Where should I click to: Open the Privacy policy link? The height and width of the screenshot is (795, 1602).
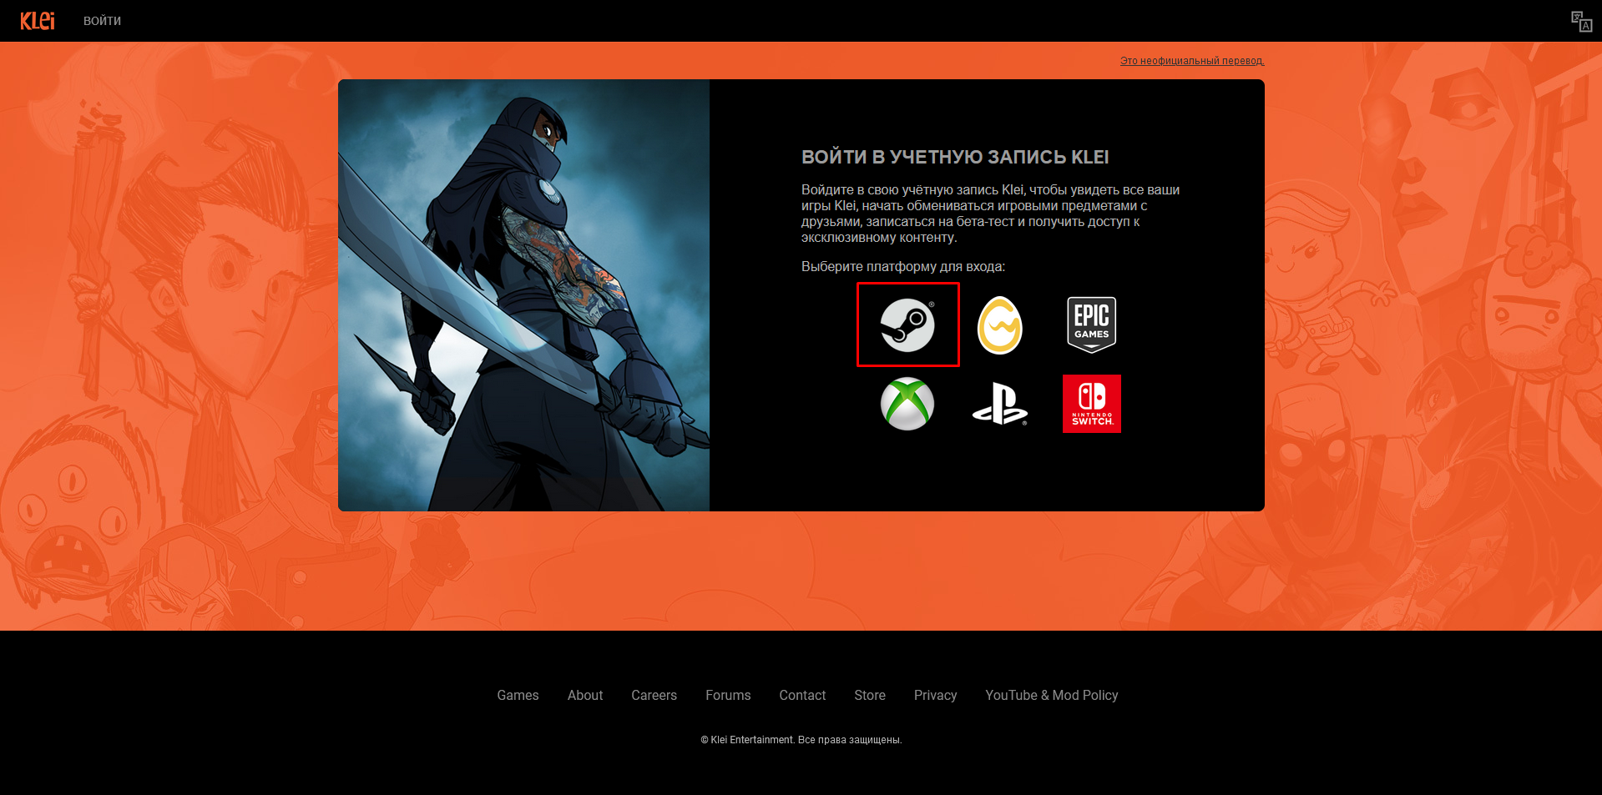pyautogui.click(x=935, y=695)
